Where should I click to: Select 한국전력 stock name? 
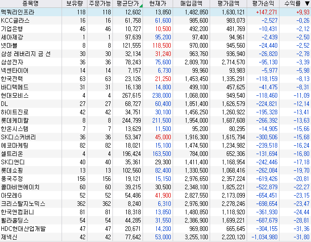(x=12, y=79)
